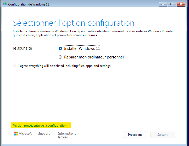The image size is (189, 146).
Task: Click the I agree everything will be deleted text
Action: coord(64,66)
